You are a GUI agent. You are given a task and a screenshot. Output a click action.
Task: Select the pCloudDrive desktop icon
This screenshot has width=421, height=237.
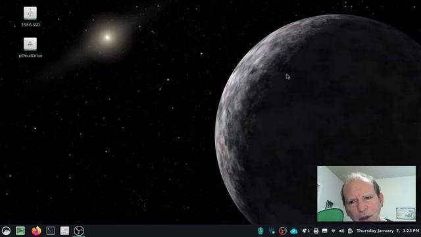point(30,48)
